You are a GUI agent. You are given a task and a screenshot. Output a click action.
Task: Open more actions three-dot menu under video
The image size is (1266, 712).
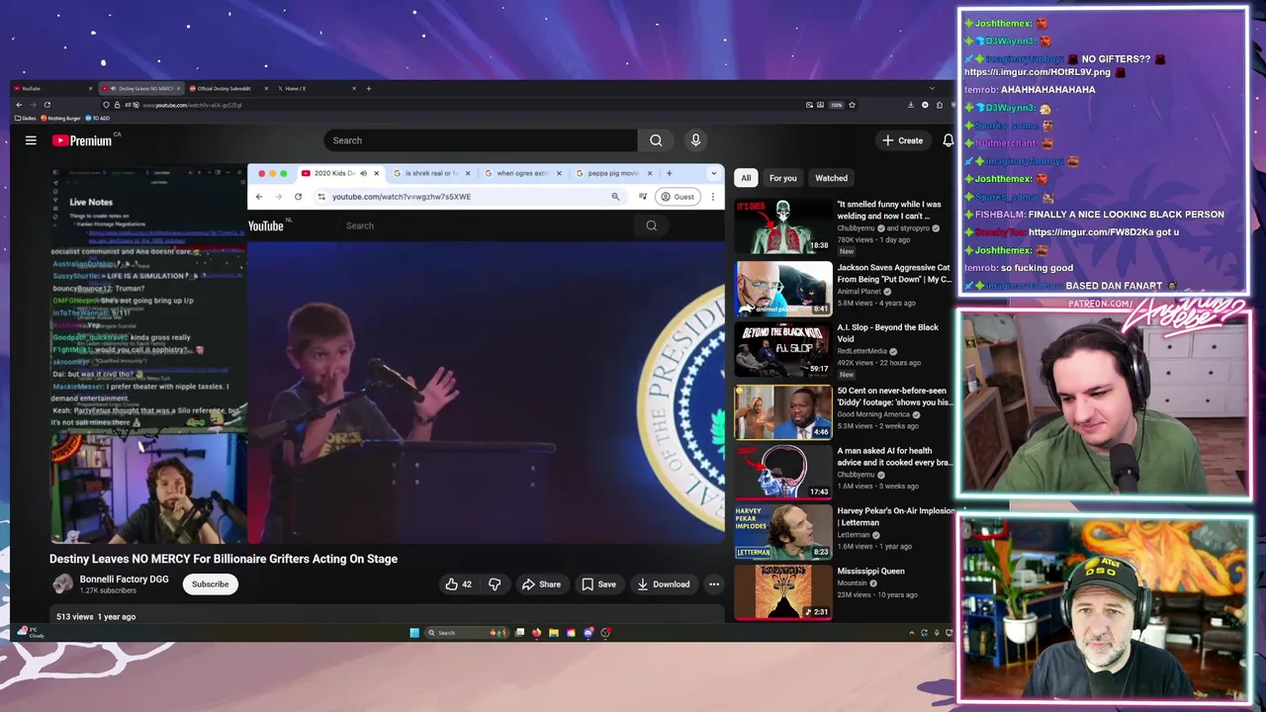point(714,584)
